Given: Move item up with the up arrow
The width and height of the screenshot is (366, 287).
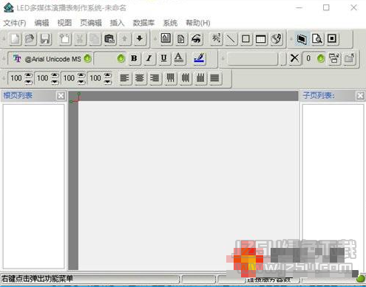Looking at the screenshot, I should 125,39.
